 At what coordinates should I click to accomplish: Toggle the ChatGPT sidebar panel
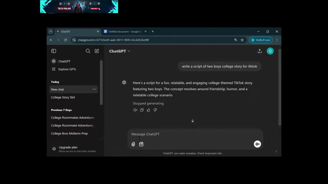coord(53,51)
